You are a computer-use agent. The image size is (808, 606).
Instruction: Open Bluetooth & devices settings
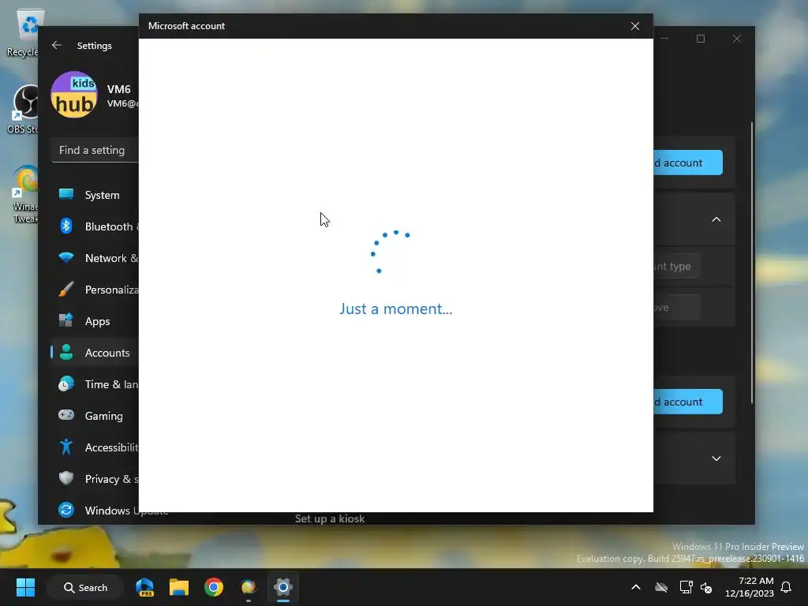tap(95, 226)
